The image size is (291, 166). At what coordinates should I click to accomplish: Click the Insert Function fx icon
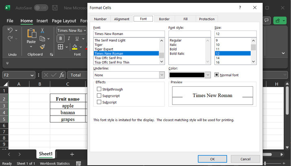pyautogui.click(x=62, y=75)
